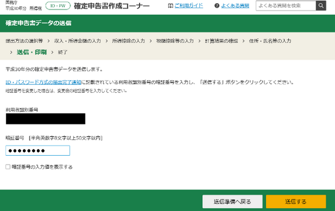Select breadcrumb step 住所・氏名等の入力
The width and height of the screenshot is (335, 211).
point(270,41)
